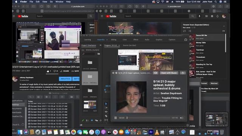
Task: Select the highlighted 10.1.21 bin folder
Action: click(x=90, y=78)
